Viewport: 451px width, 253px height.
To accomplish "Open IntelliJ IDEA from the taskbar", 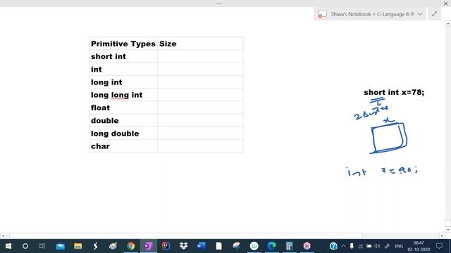I will click(166, 246).
